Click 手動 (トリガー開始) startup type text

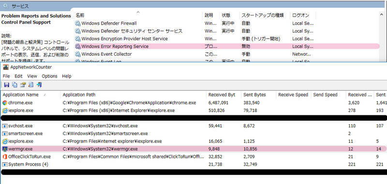(x=261, y=39)
